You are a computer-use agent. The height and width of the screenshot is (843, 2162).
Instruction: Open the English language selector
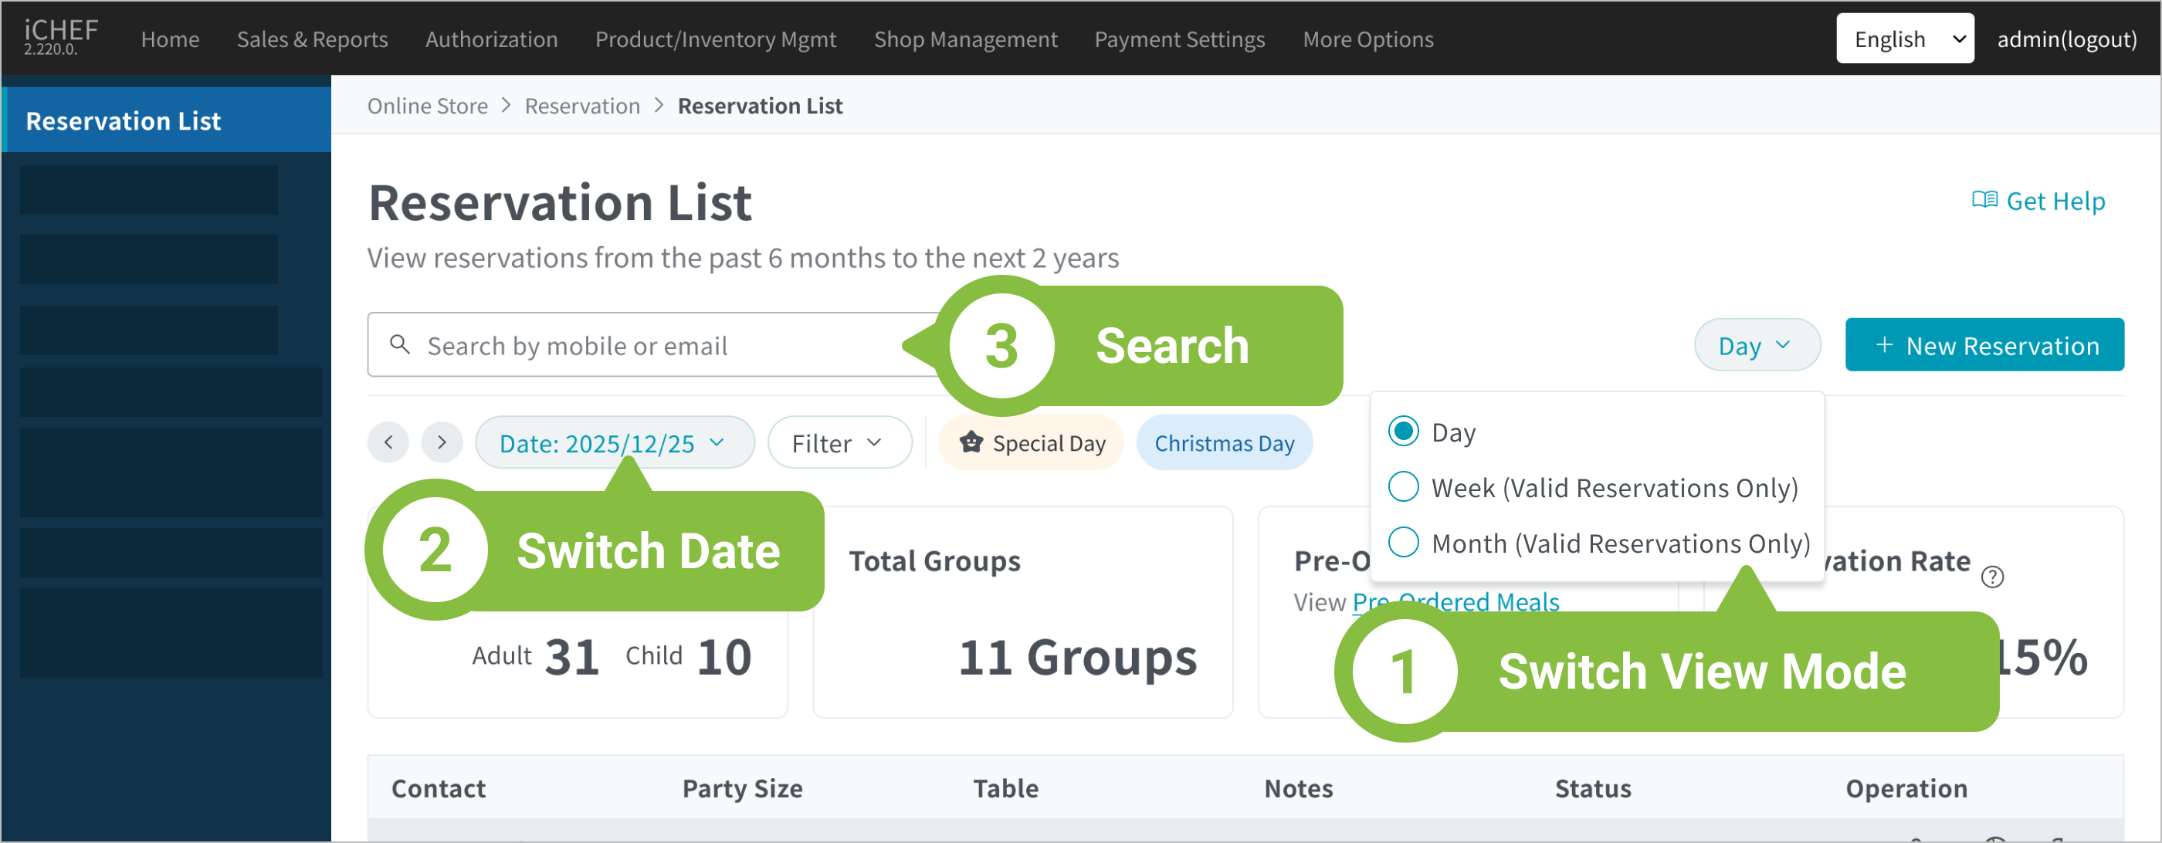[1903, 39]
